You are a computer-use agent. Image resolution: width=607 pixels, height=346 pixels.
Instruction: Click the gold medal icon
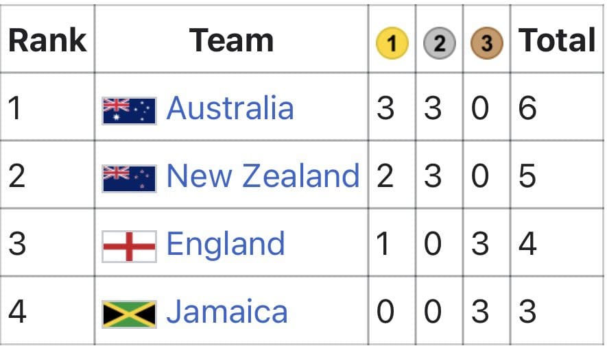click(392, 42)
